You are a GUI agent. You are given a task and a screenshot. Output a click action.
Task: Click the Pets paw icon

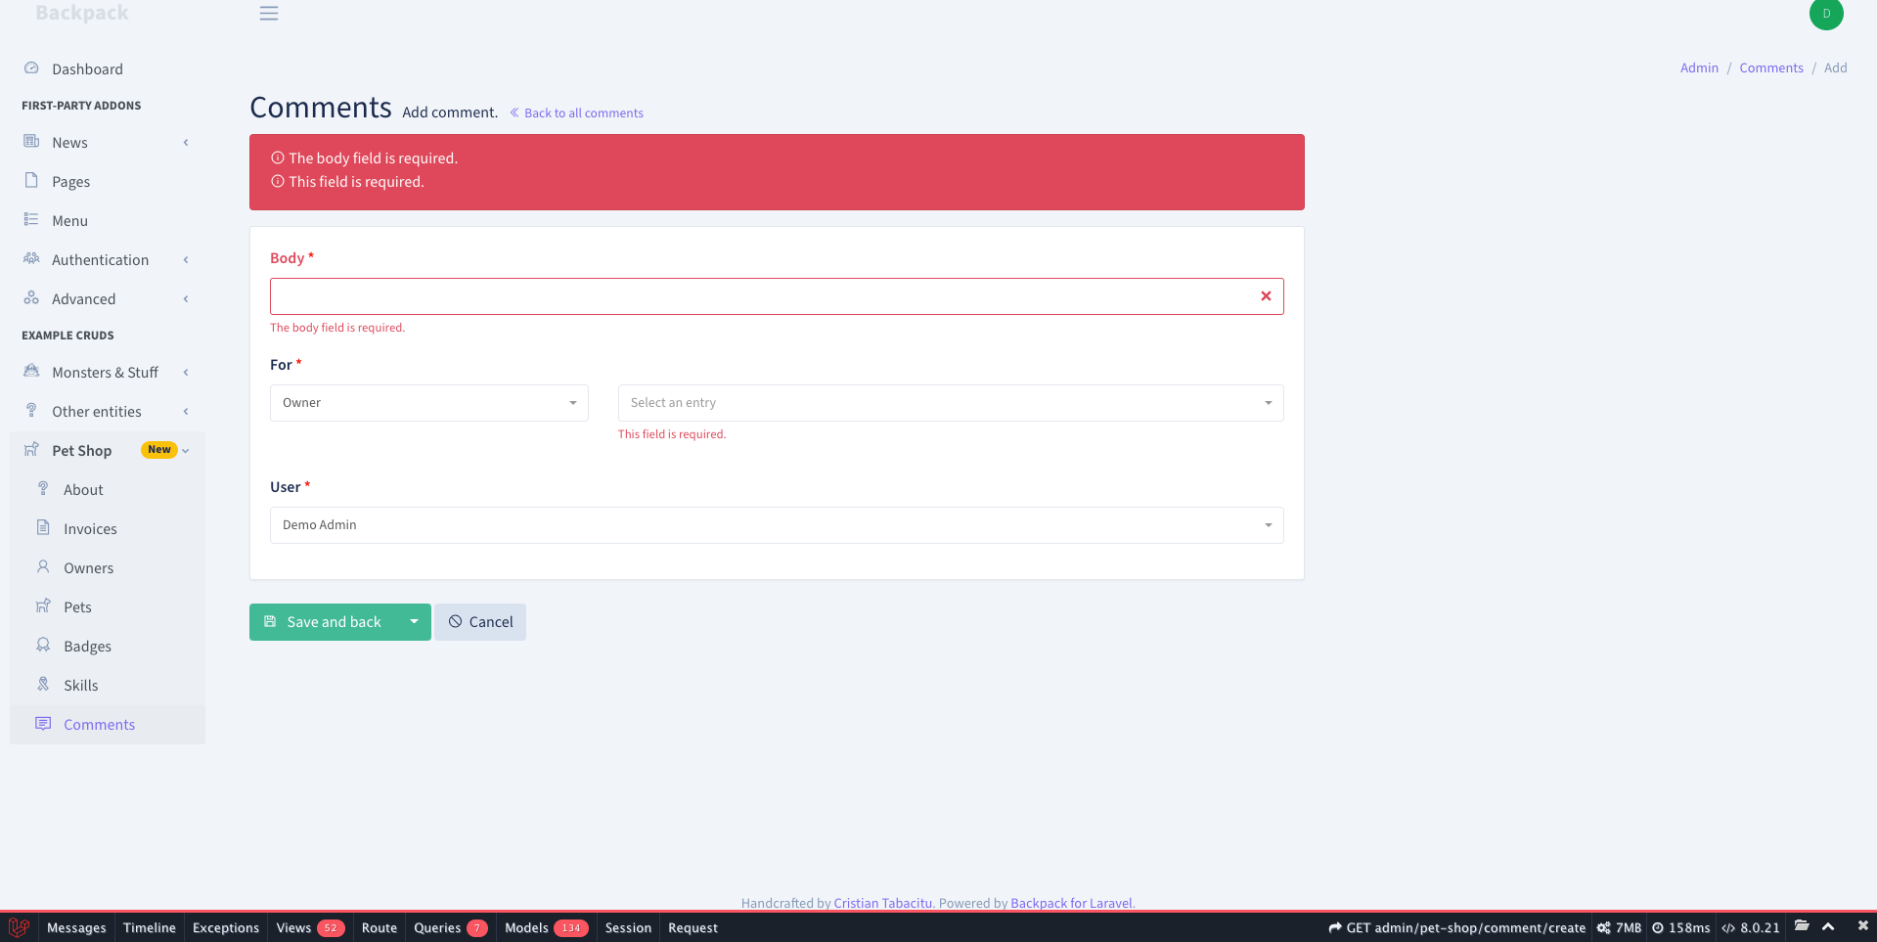(43, 606)
